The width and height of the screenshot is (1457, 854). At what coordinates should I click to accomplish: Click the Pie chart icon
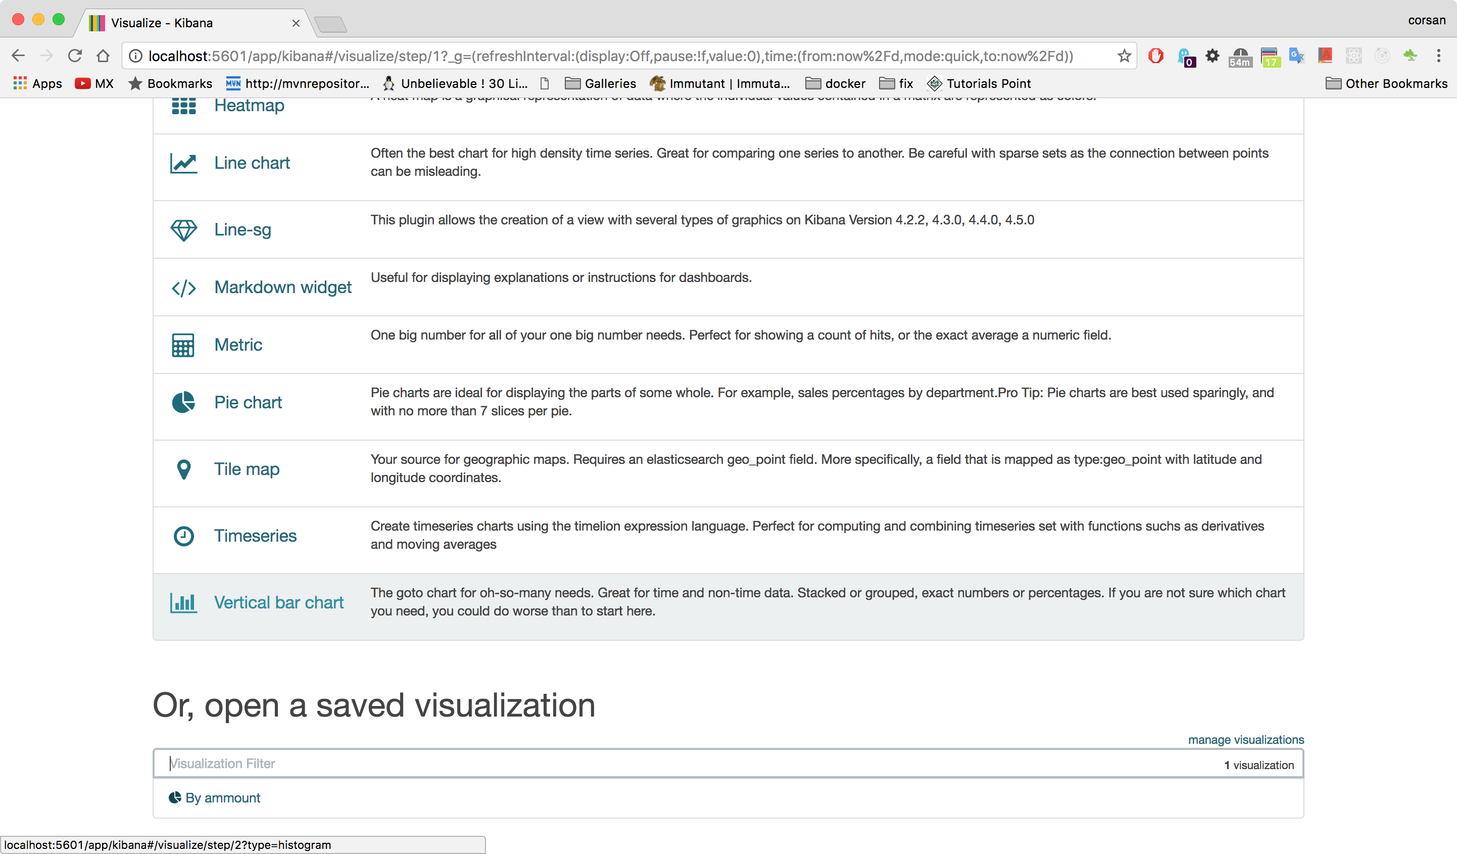[x=183, y=402]
